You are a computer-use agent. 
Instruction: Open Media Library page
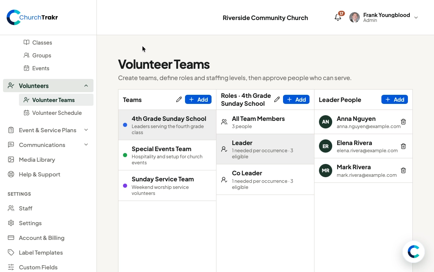coord(37,159)
